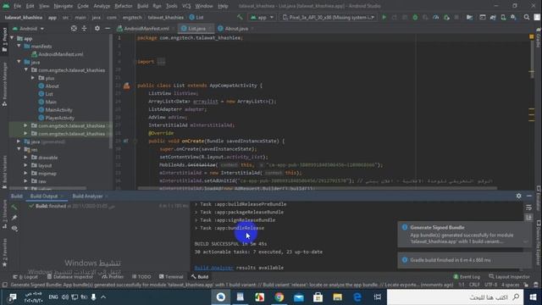Switch to Build Analyzer tab

point(87,196)
